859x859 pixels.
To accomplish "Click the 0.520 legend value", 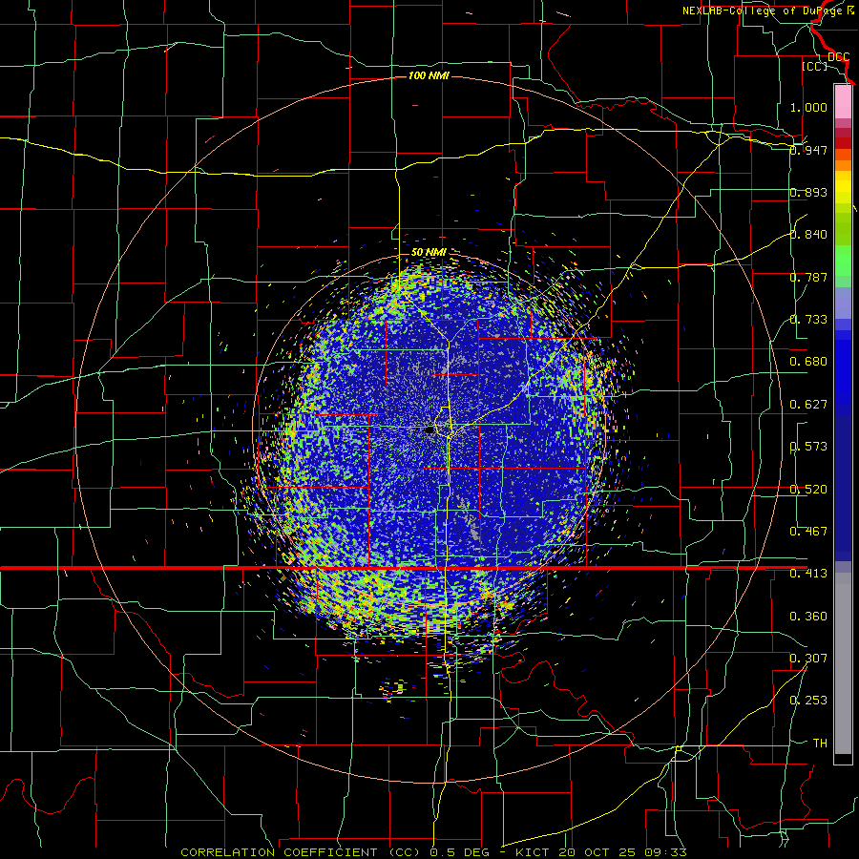I will [x=808, y=490].
